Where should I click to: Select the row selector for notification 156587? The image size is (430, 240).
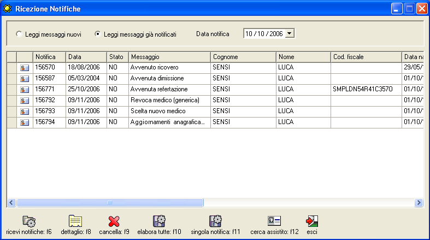[11, 78]
